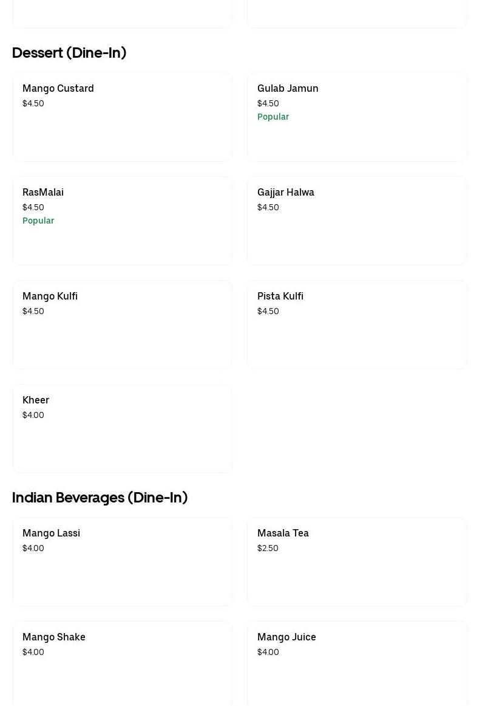Select Mango Kulfi from the desserts
Screen dimensions: 488x706
point(122,324)
